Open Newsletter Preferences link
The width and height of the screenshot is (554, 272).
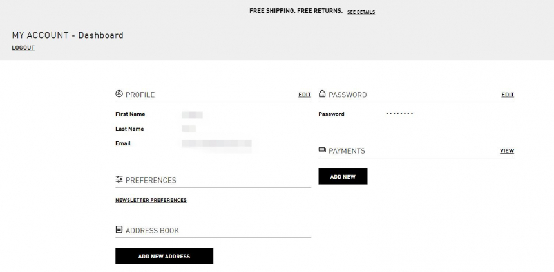click(151, 200)
